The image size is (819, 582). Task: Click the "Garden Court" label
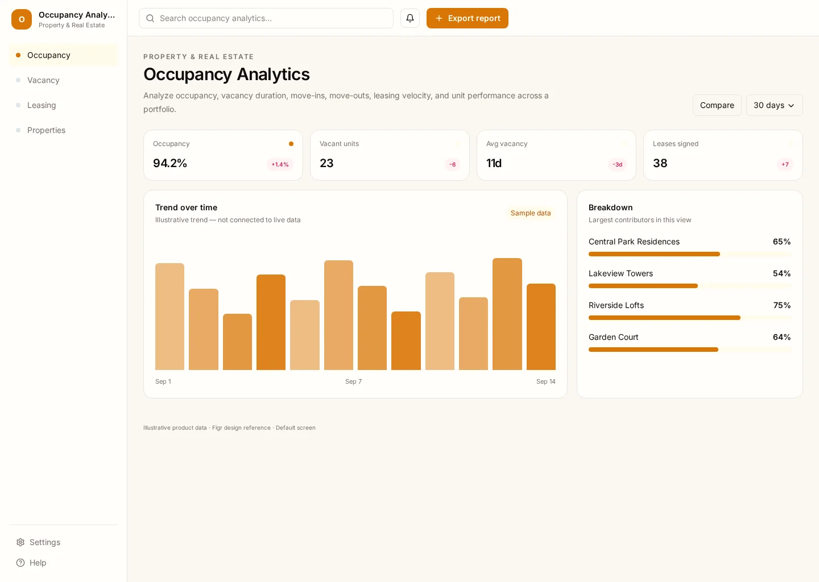coord(613,337)
